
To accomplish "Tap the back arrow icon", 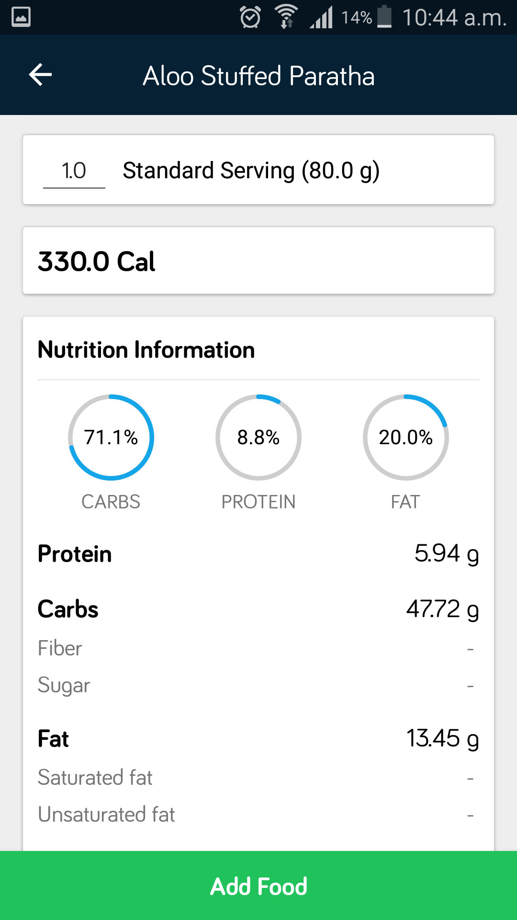I will coord(41,75).
